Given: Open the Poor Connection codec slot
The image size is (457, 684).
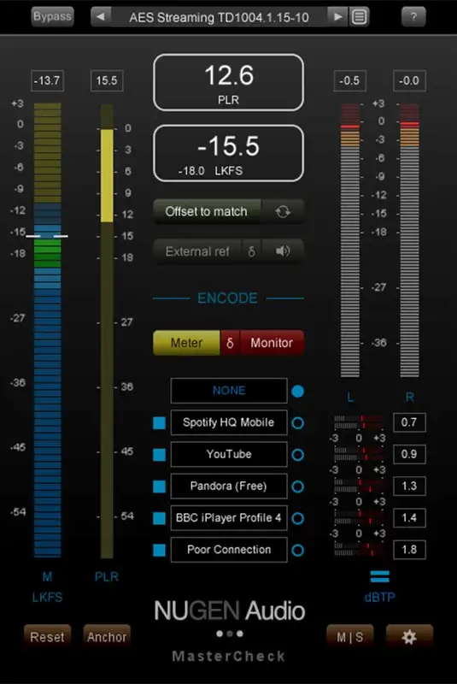Looking at the screenshot, I should point(229,550).
